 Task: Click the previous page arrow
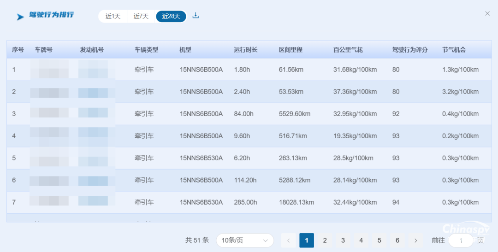(289, 240)
